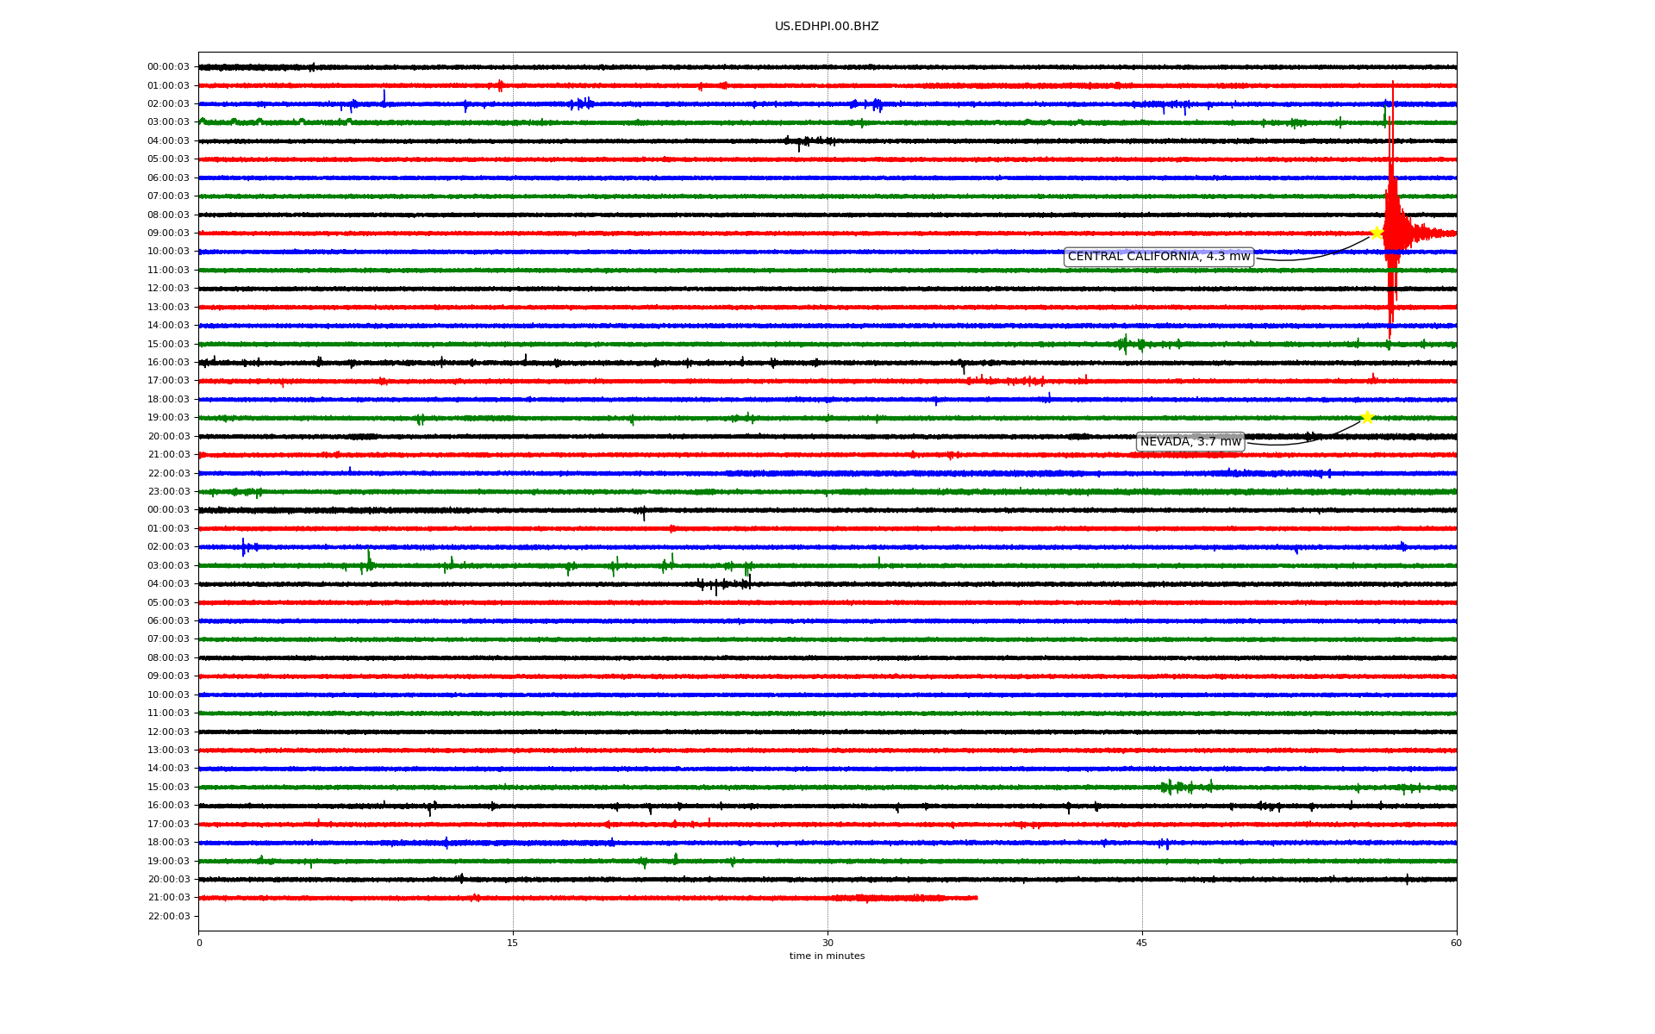Viewport: 1655px width, 1034px height.
Task: Click the 0 tick label on the time axis
Action: pos(199,943)
